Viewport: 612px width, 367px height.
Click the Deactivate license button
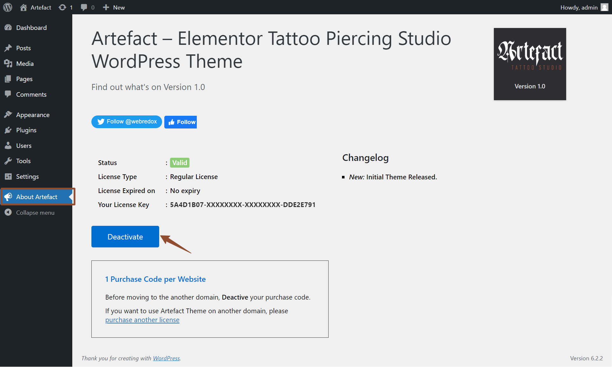coord(125,236)
